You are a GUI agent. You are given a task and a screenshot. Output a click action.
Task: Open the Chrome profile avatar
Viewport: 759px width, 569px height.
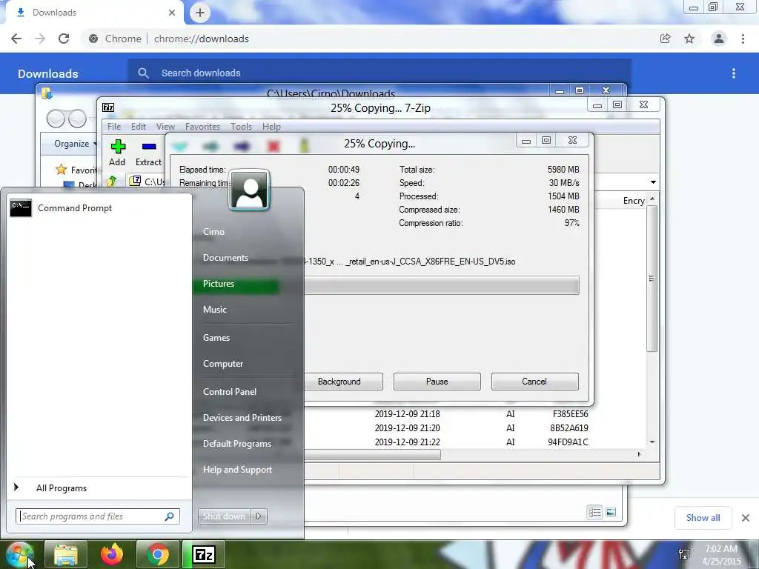(x=719, y=39)
